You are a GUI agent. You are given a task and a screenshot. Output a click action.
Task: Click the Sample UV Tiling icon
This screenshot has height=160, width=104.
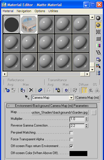click(x=98, y=39)
